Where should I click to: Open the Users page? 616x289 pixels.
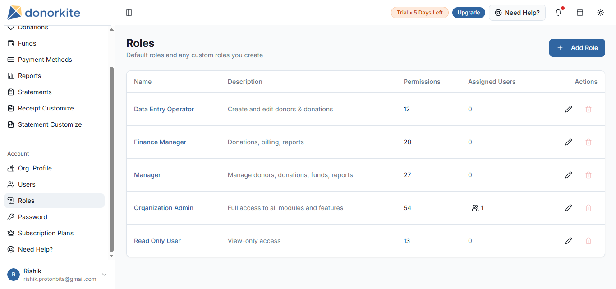(54, 184)
